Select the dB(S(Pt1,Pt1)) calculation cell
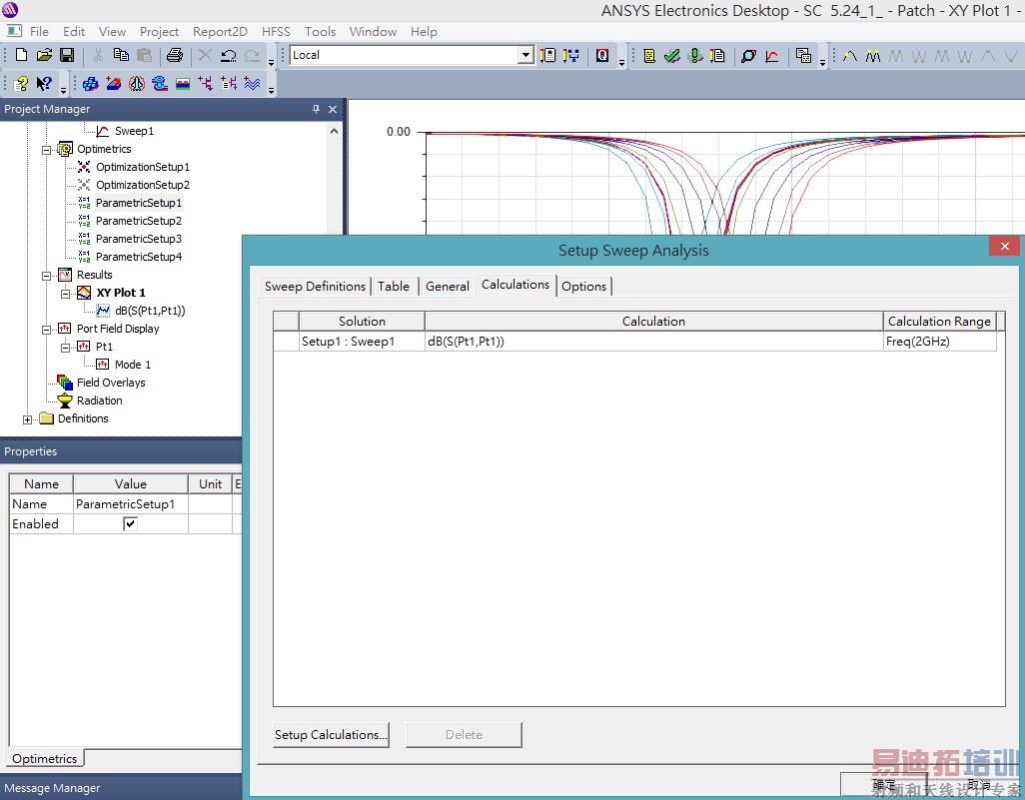Screen dimensions: 1025x800 click(653, 342)
